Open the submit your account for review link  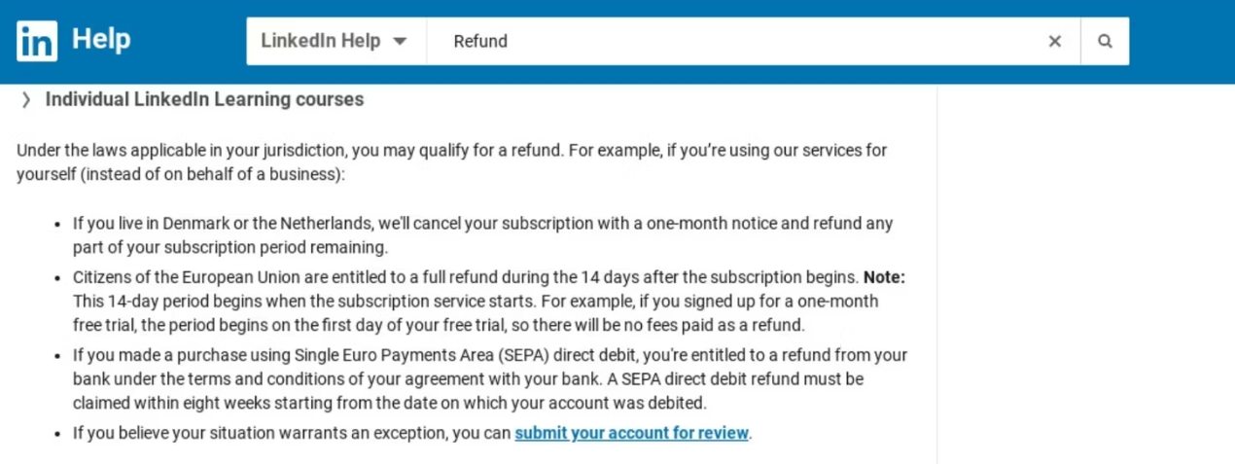coord(632,433)
